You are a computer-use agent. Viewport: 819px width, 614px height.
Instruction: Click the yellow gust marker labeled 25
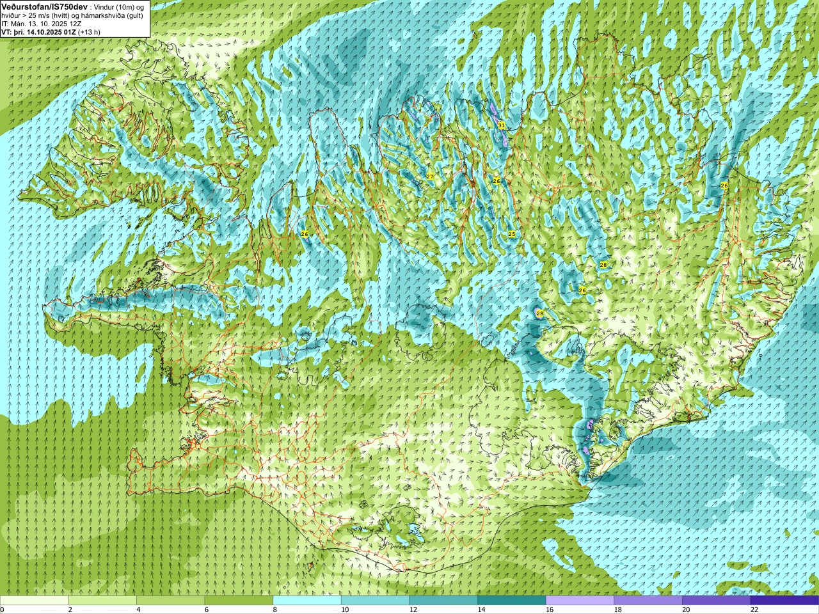[x=512, y=234]
